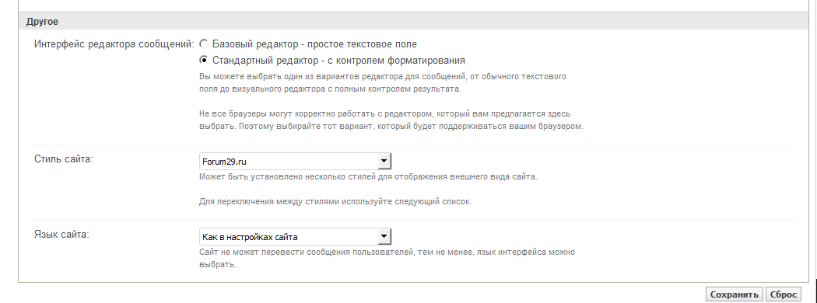Open the Язык сайта dropdown
Viewport: 817px width, 303px height.
point(295,237)
